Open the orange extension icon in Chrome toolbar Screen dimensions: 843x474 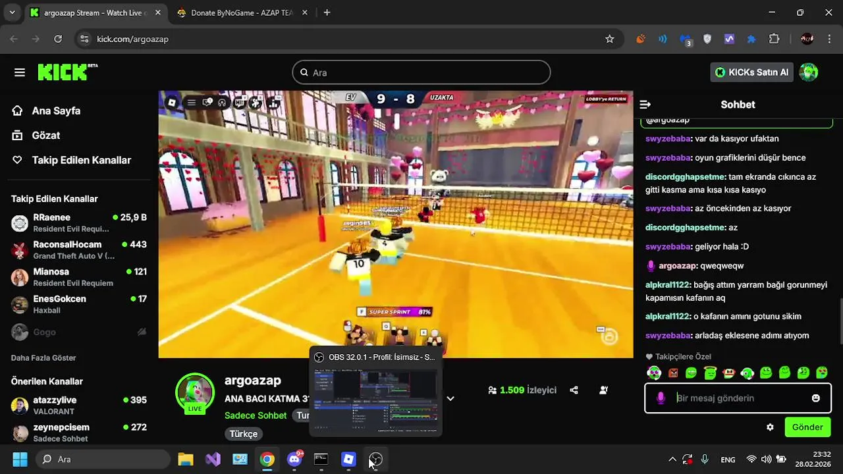(x=640, y=39)
